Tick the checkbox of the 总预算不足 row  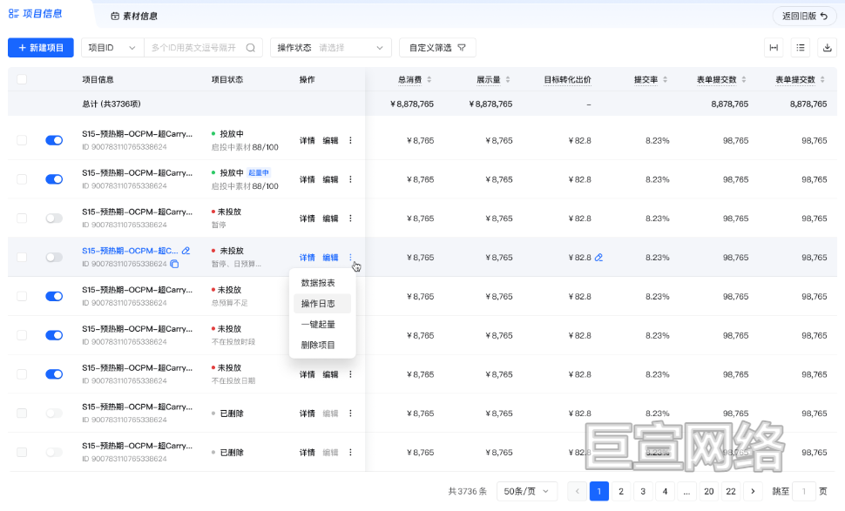[22, 296]
